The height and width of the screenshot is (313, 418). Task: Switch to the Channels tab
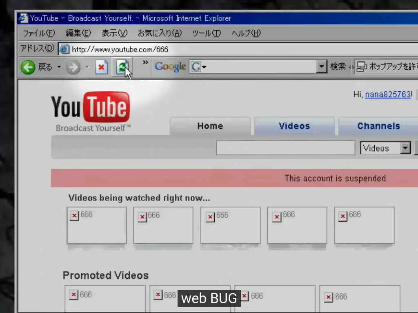point(378,126)
